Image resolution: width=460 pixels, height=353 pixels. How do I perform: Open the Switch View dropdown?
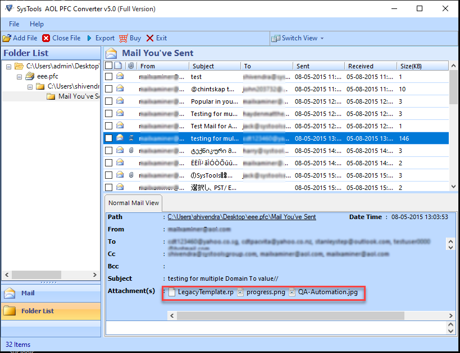pyautogui.click(x=298, y=38)
